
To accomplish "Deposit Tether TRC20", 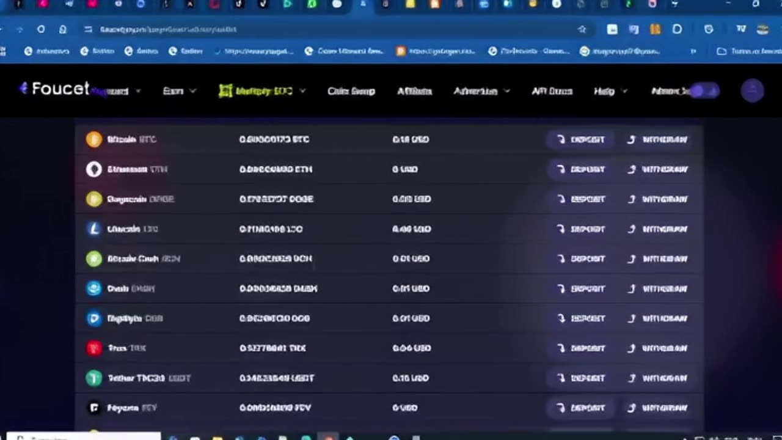I will coord(581,378).
